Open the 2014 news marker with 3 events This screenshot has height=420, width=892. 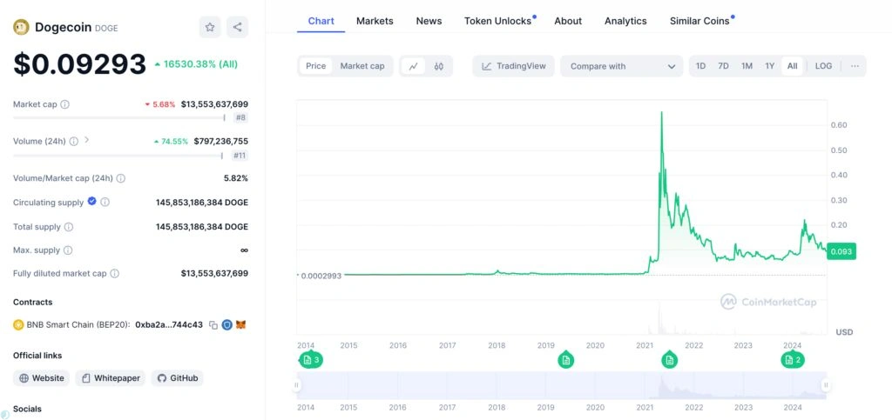[x=311, y=360]
